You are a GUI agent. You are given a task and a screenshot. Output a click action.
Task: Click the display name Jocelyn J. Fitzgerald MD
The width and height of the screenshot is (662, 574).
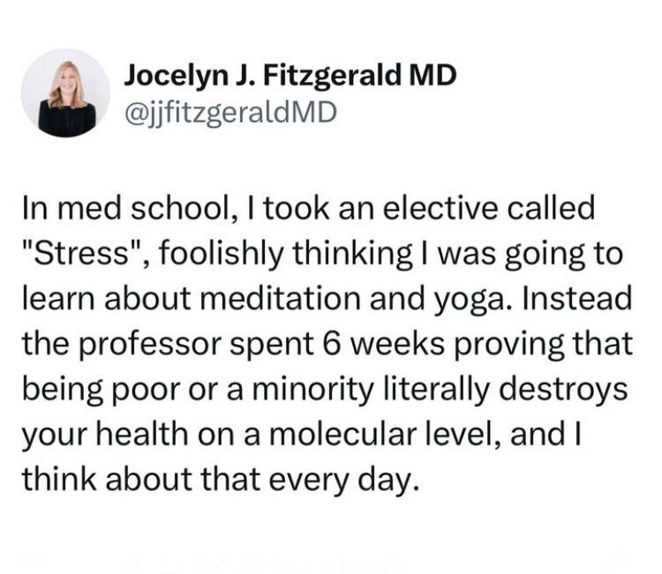pos(290,76)
